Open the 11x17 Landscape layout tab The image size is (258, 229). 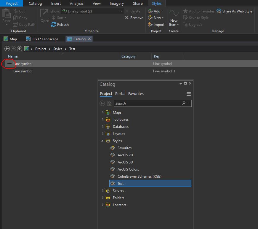42,39
